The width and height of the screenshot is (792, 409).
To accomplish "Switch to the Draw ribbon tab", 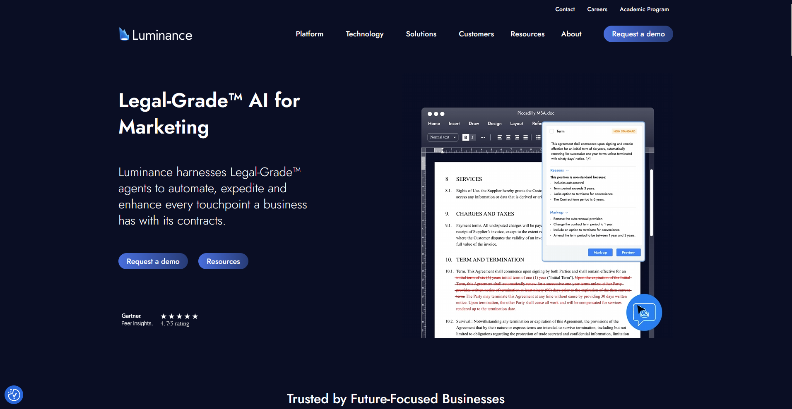I will (474, 124).
